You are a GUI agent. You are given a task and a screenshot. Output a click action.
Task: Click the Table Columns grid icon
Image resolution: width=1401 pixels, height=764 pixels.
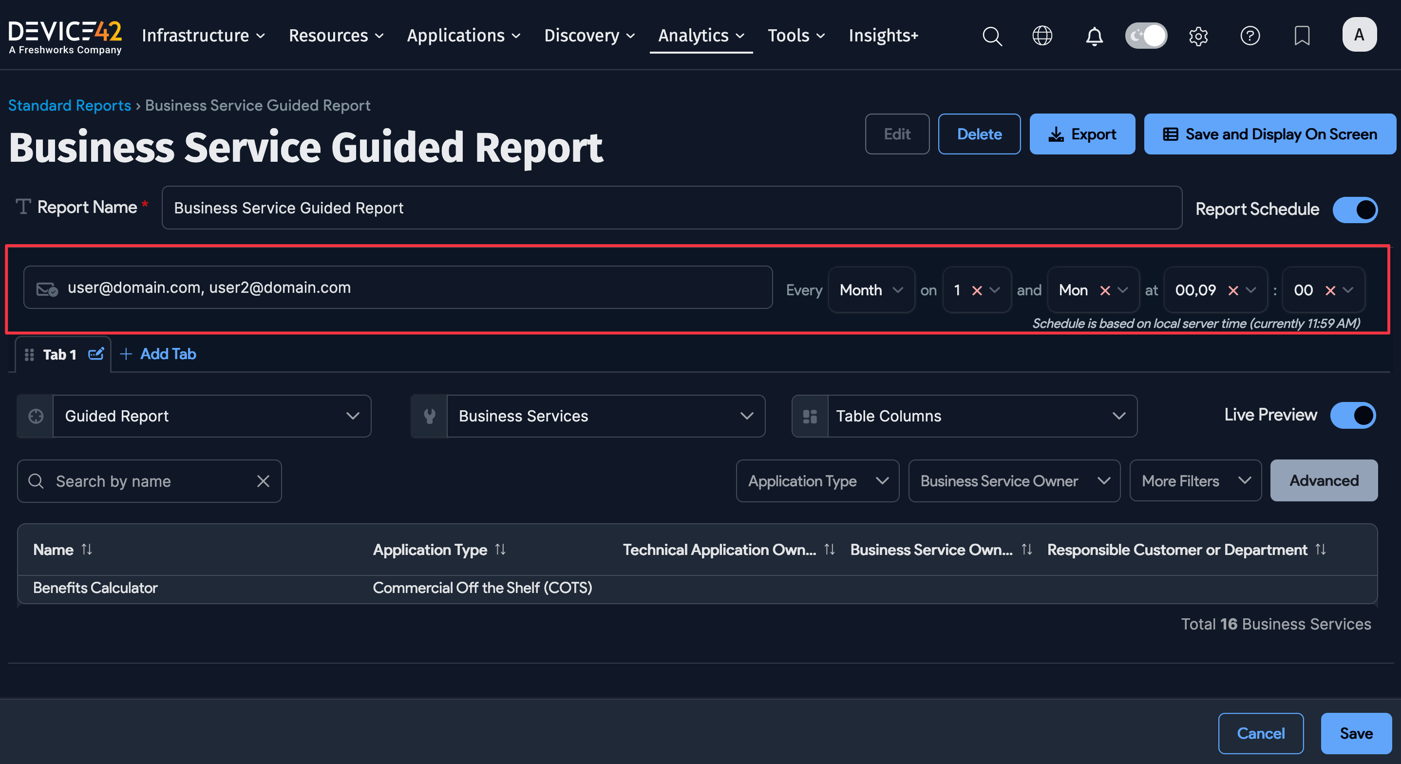[810, 416]
